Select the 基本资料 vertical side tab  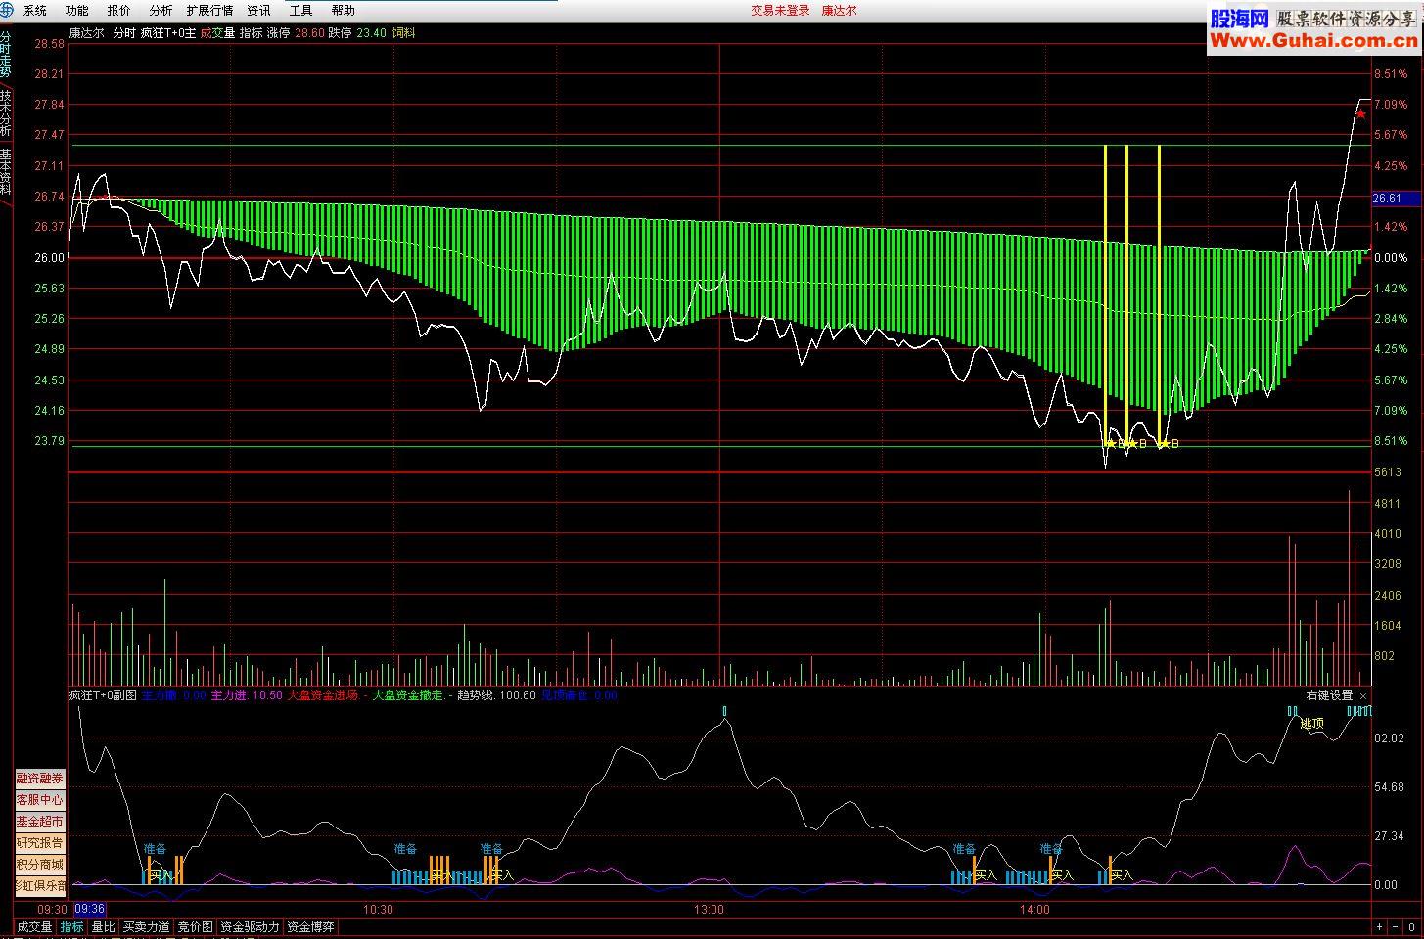tap(6, 172)
